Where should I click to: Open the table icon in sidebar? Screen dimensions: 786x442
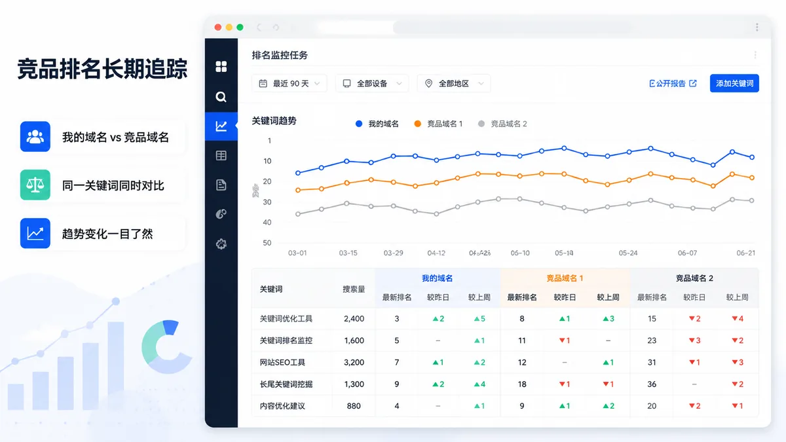tap(221, 156)
